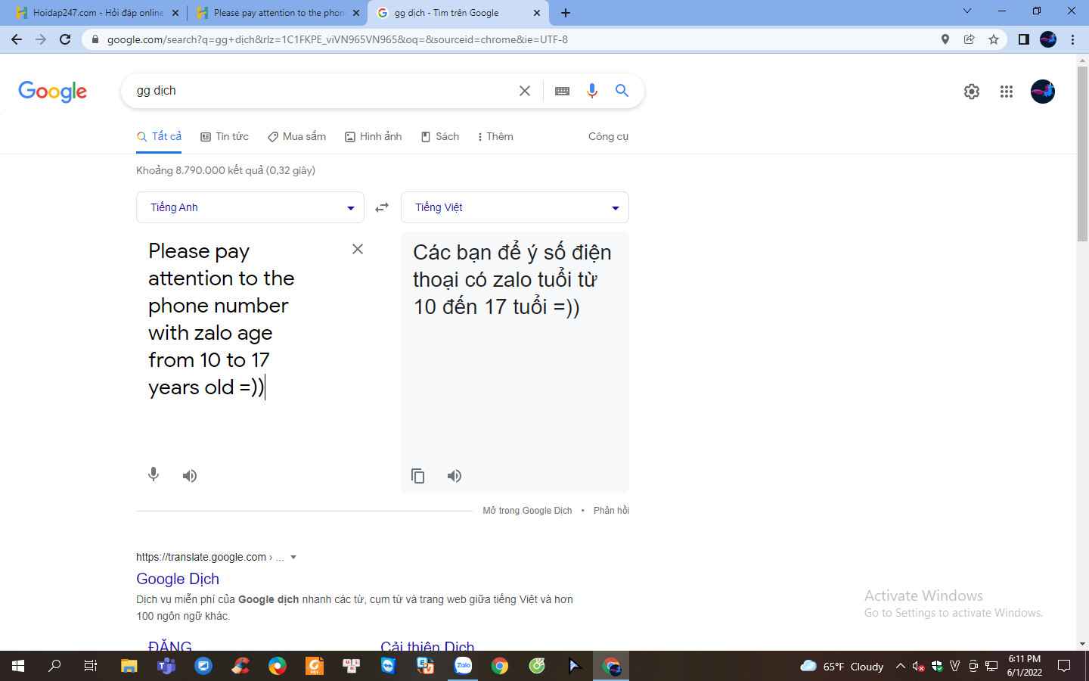Switch to the Hình ảnh results tab

[374, 137]
